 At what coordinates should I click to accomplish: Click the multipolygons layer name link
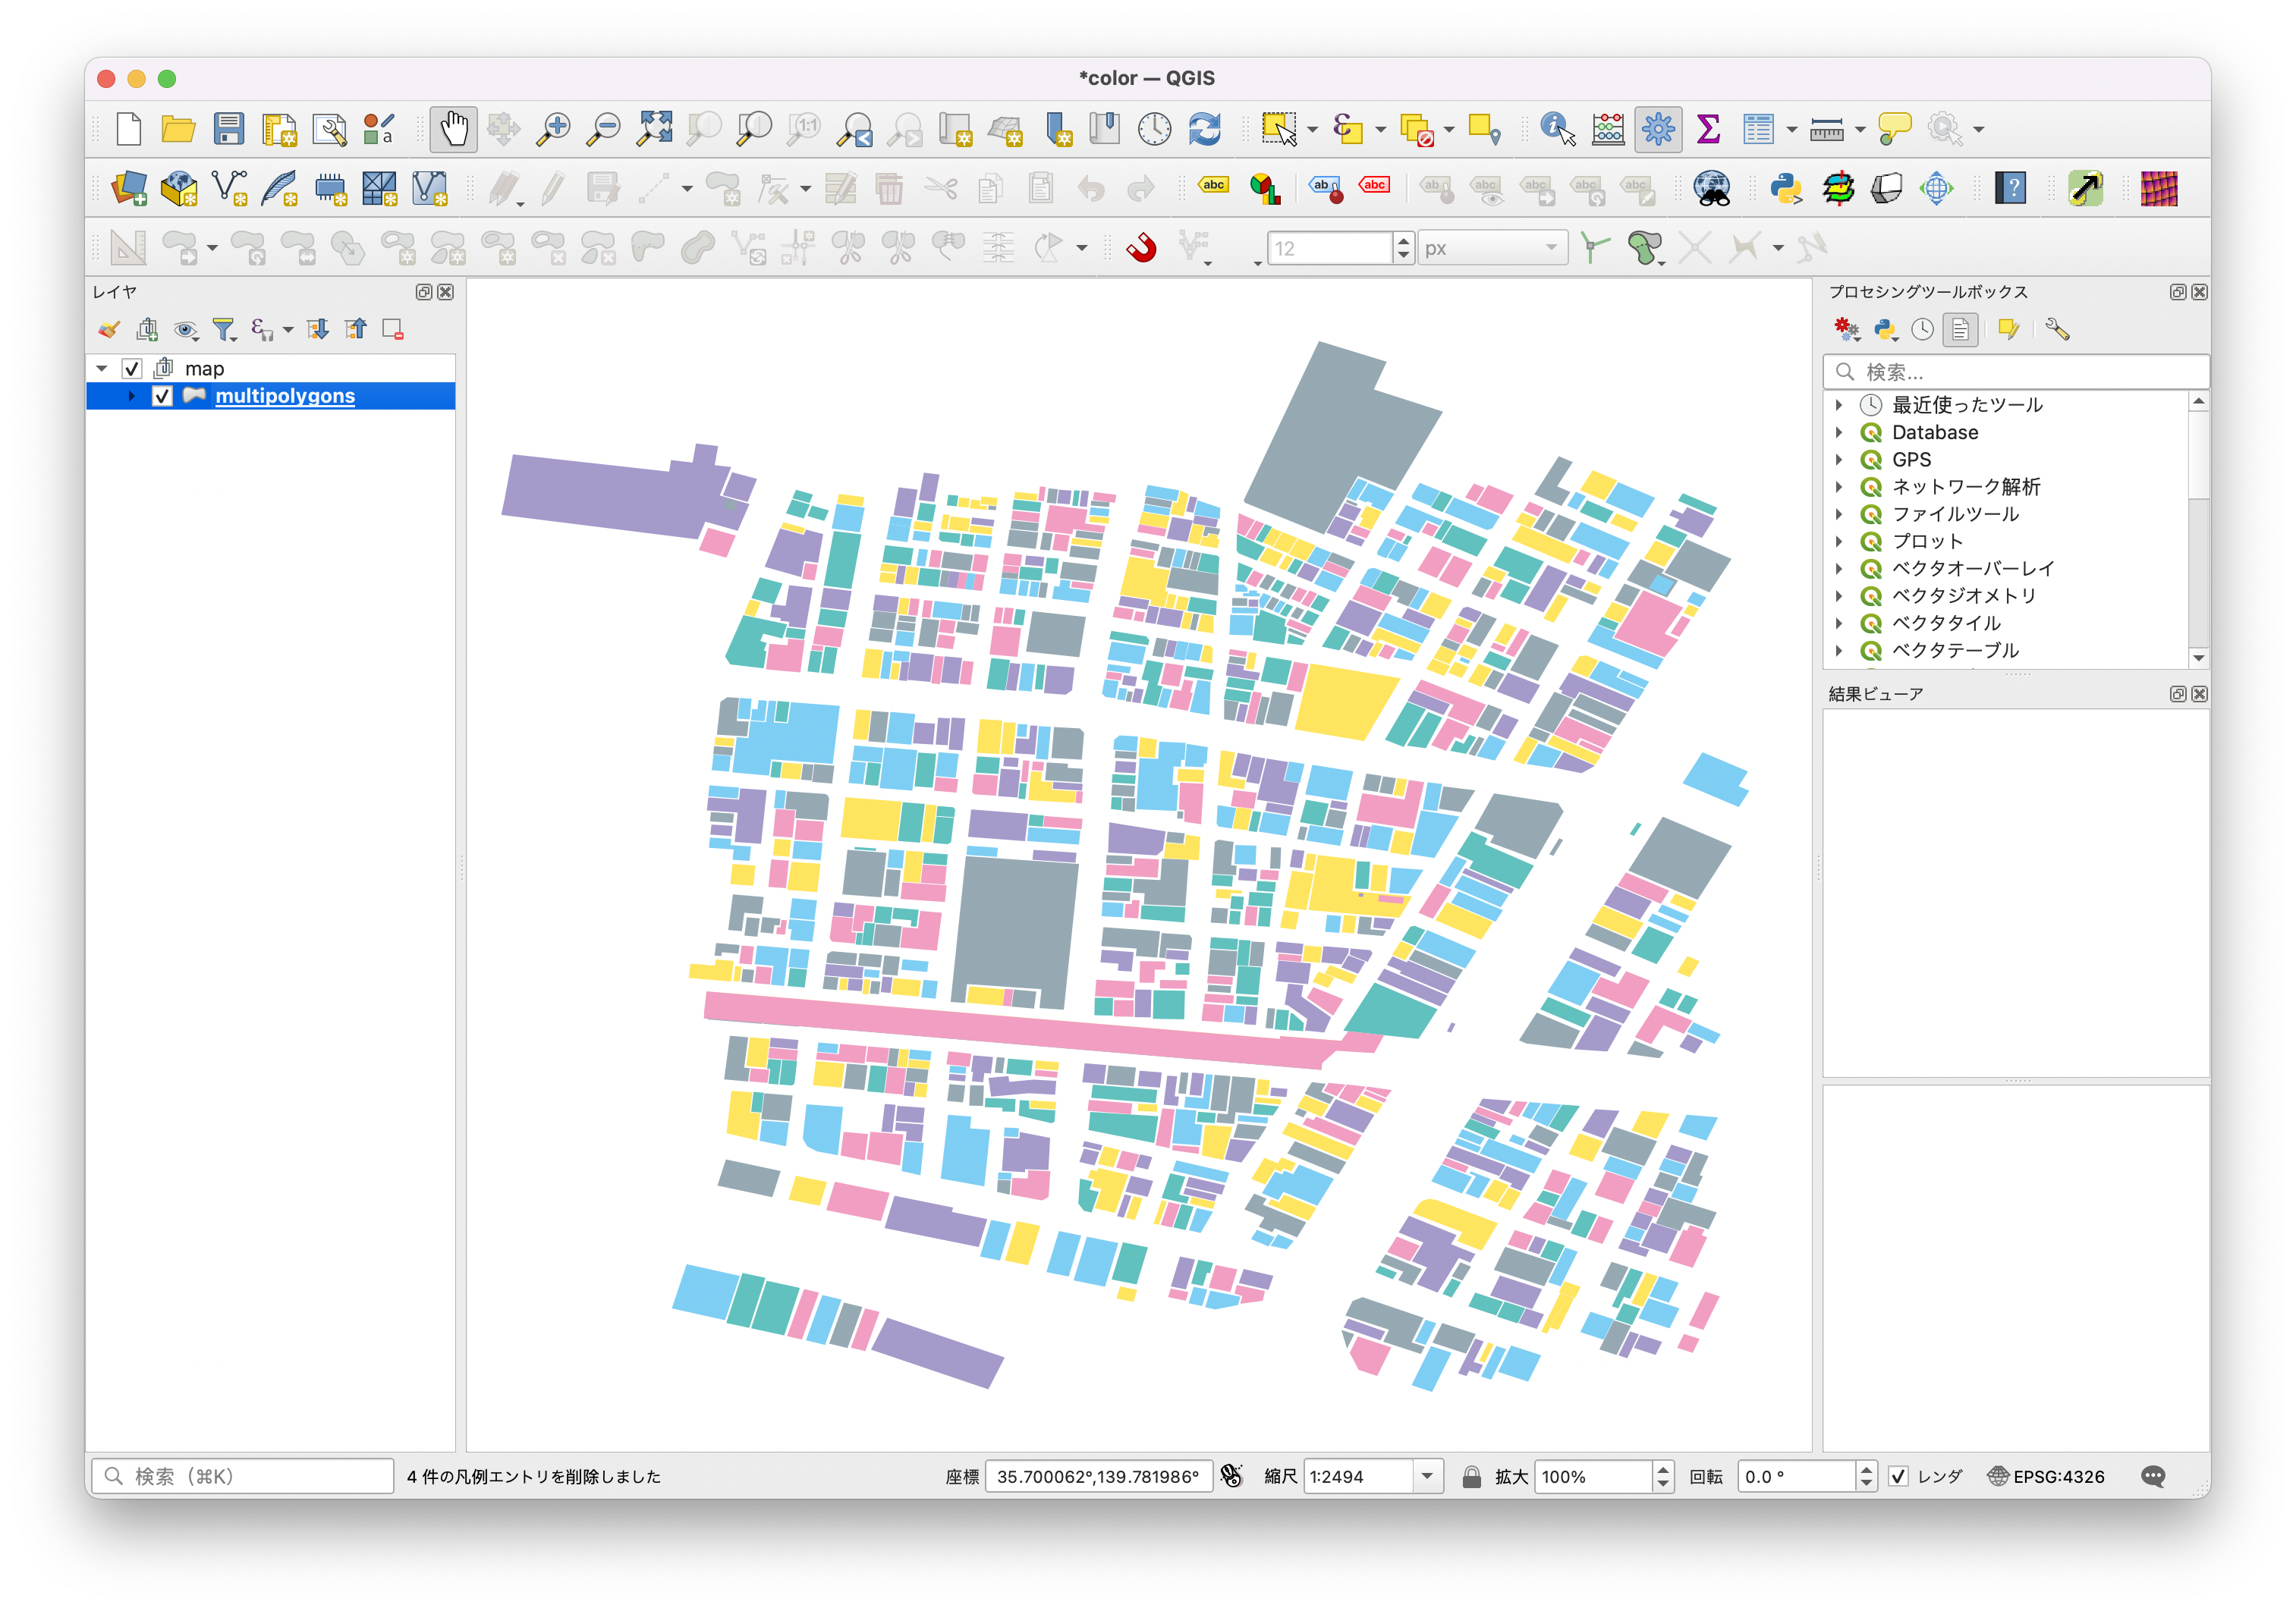tap(285, 396)
